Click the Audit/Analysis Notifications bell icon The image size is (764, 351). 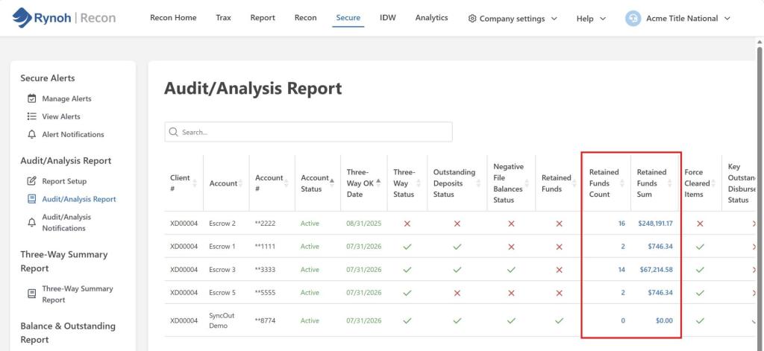coord(31,223)
